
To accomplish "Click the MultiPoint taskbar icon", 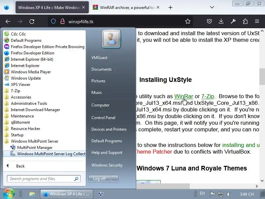I will [101, 194].
